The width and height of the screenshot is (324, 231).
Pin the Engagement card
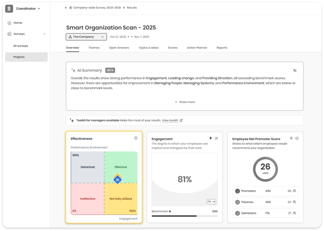pyautogui.click(x=210, y=139)
